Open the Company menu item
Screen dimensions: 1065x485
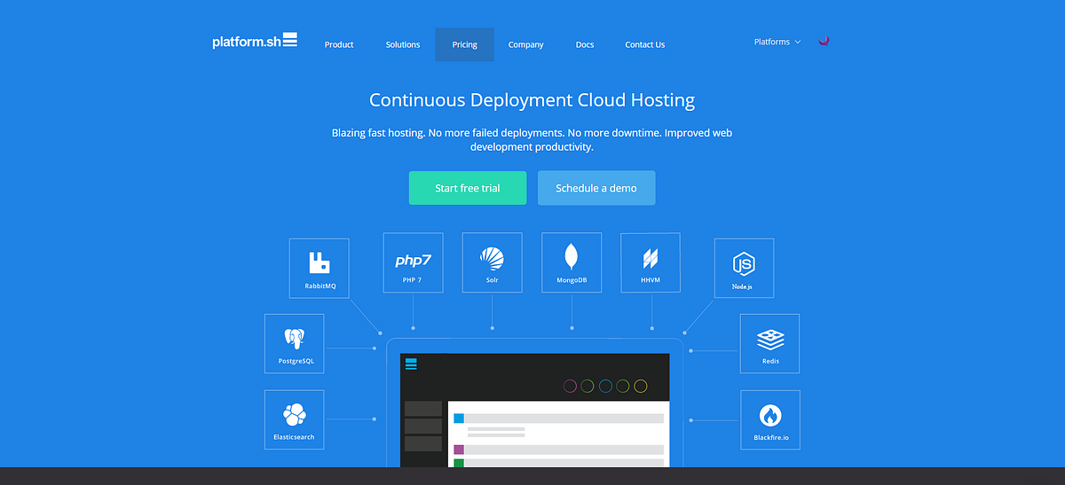(526, 45)
